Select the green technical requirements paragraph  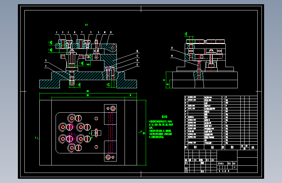tap(161, 129)
